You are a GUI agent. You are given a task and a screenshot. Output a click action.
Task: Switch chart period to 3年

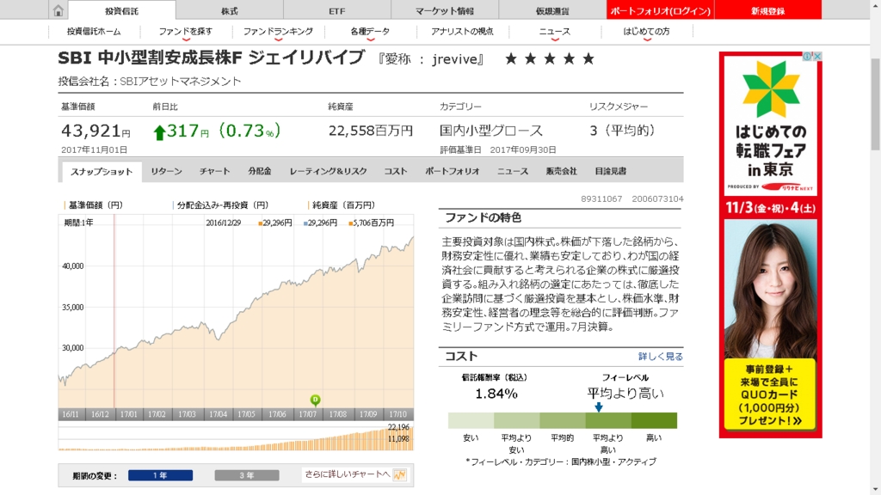pos(247,475)
